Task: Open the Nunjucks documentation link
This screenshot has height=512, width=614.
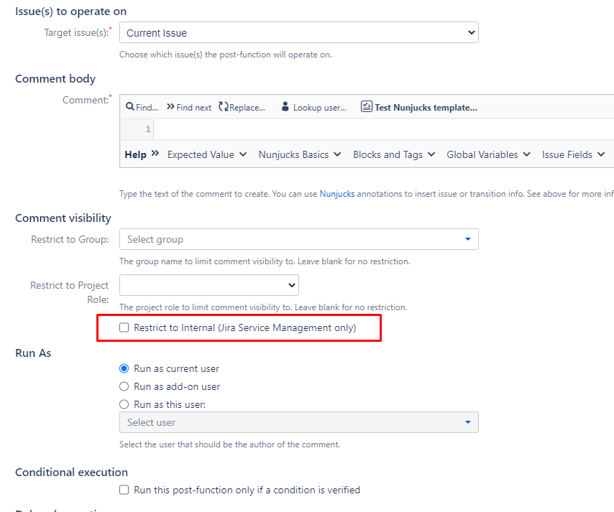Action: [336, 194]
